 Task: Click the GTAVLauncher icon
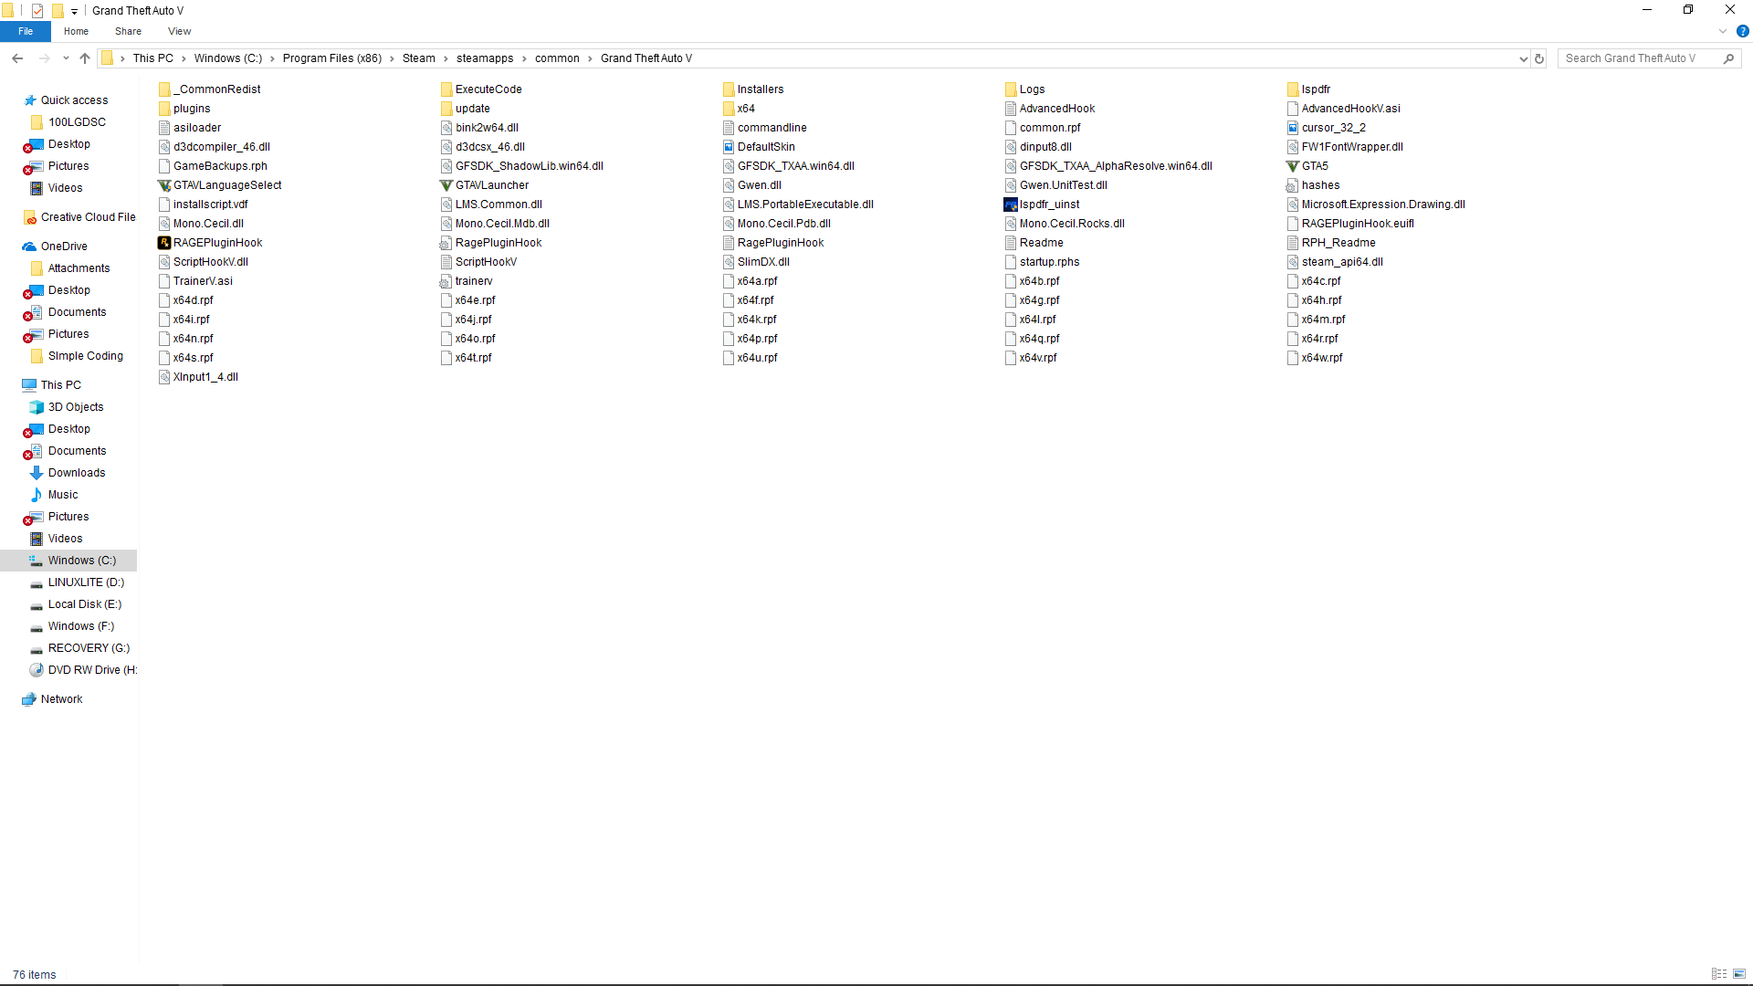(446, 185)
